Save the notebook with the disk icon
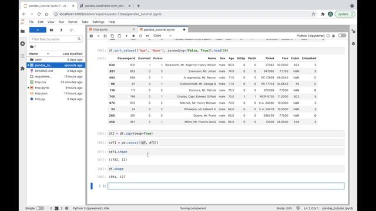 (x=91, y=36)
